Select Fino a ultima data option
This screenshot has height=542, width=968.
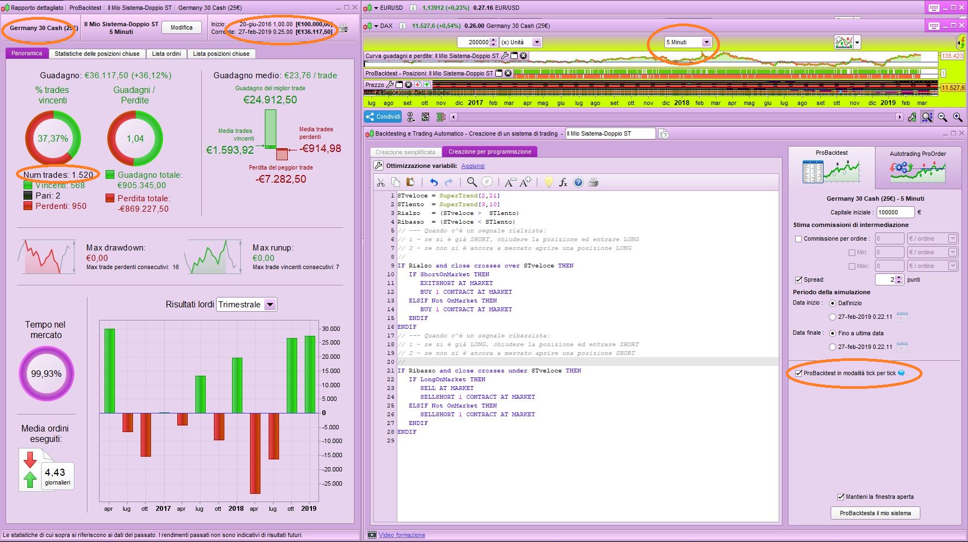click(833, 333)
